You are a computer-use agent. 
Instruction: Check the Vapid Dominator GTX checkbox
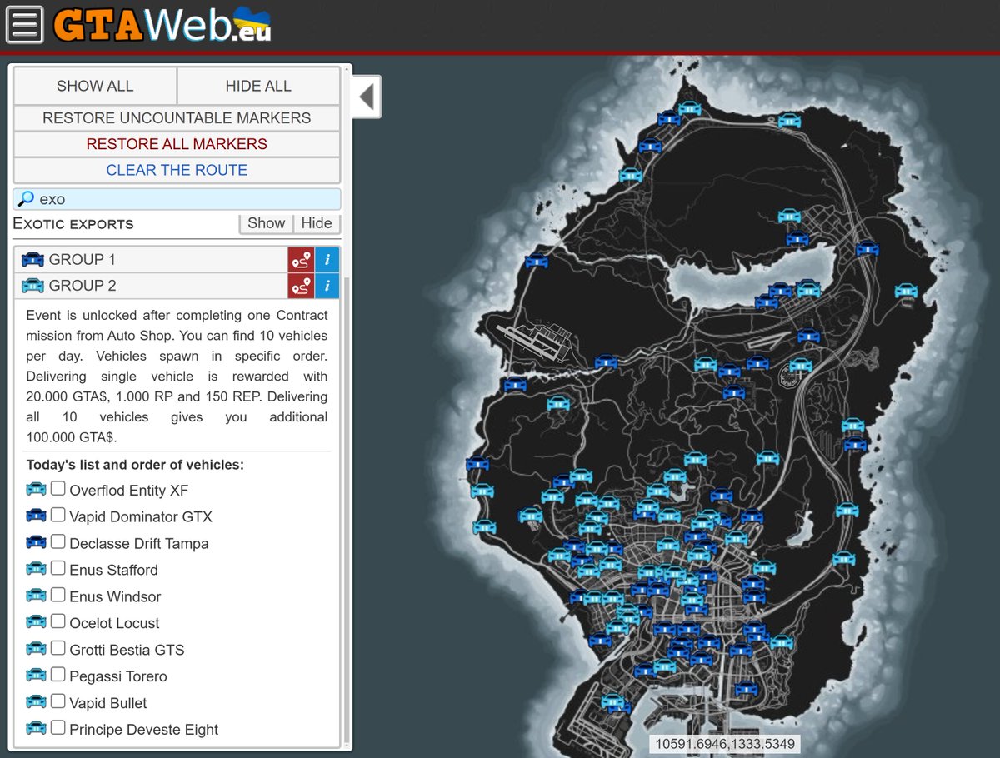pyautogui.click(x=57, y=515)
